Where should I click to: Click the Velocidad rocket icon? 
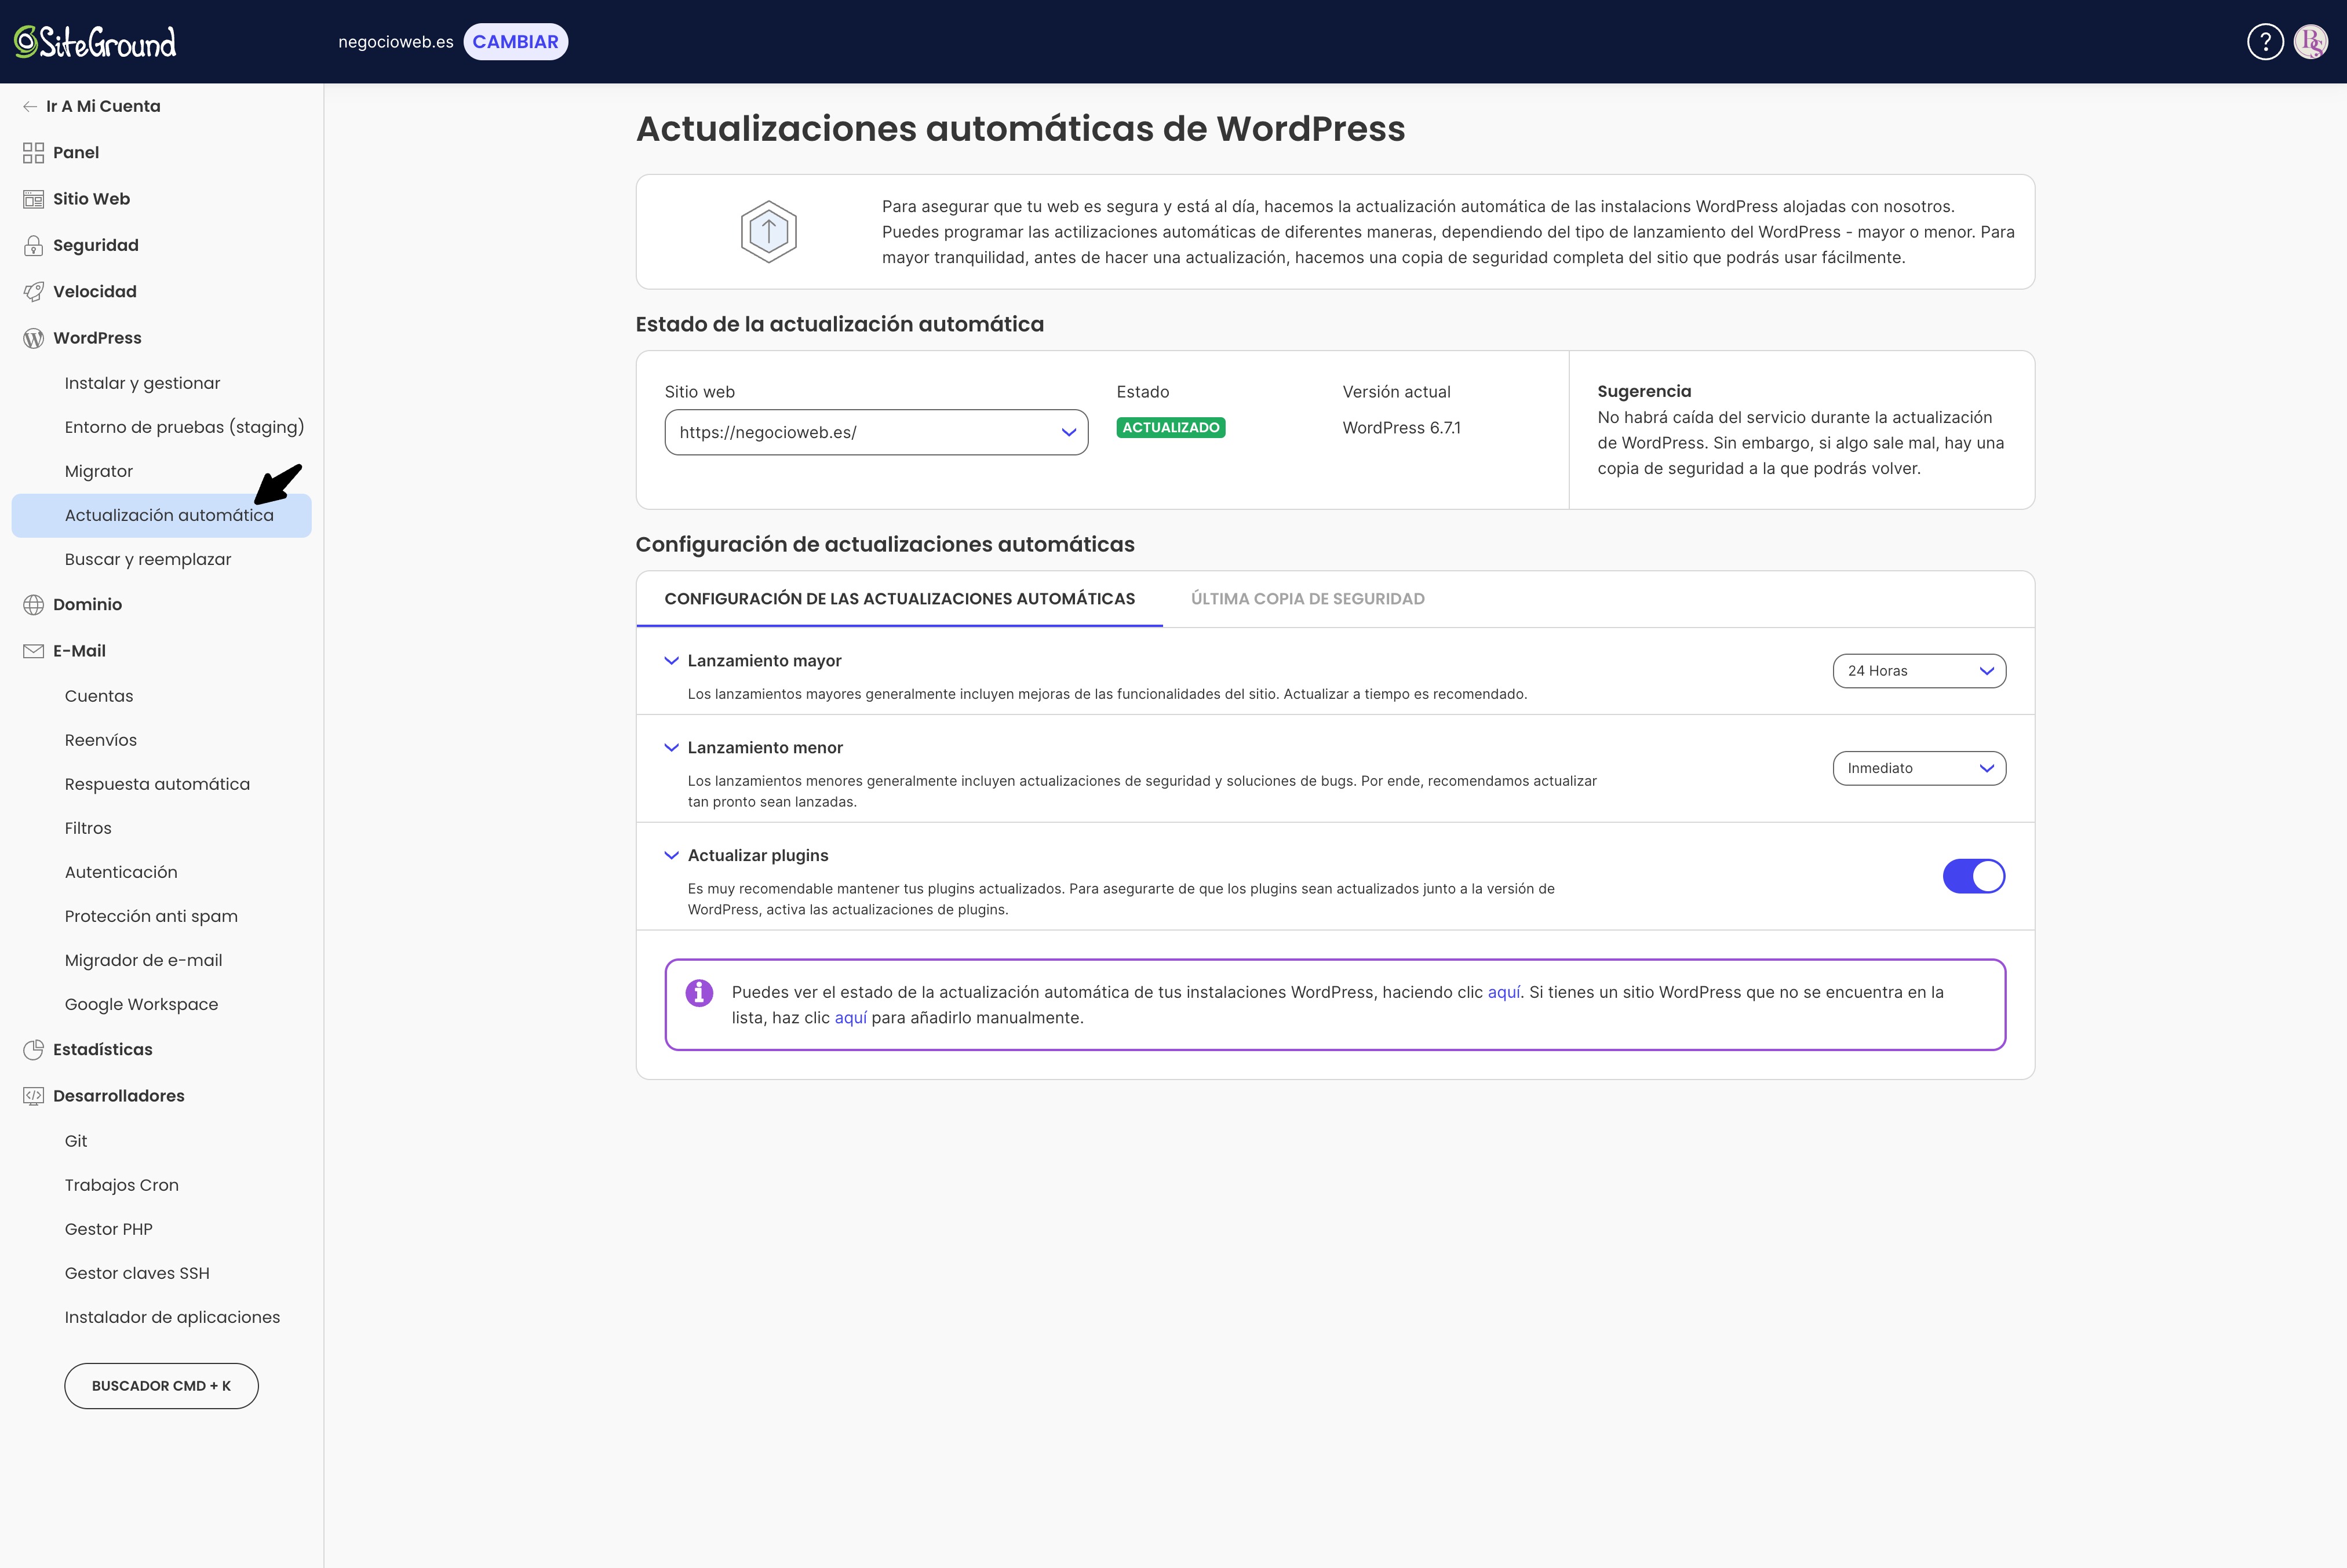coord(33,292)
